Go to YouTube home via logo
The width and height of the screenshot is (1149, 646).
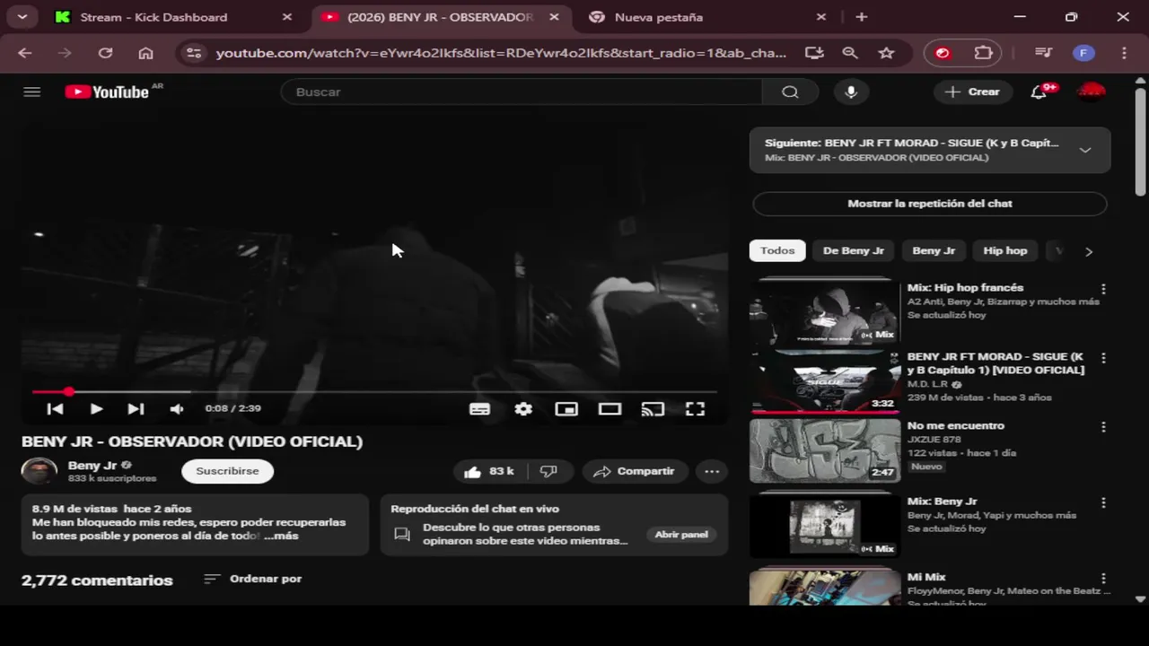coord(107,92)
